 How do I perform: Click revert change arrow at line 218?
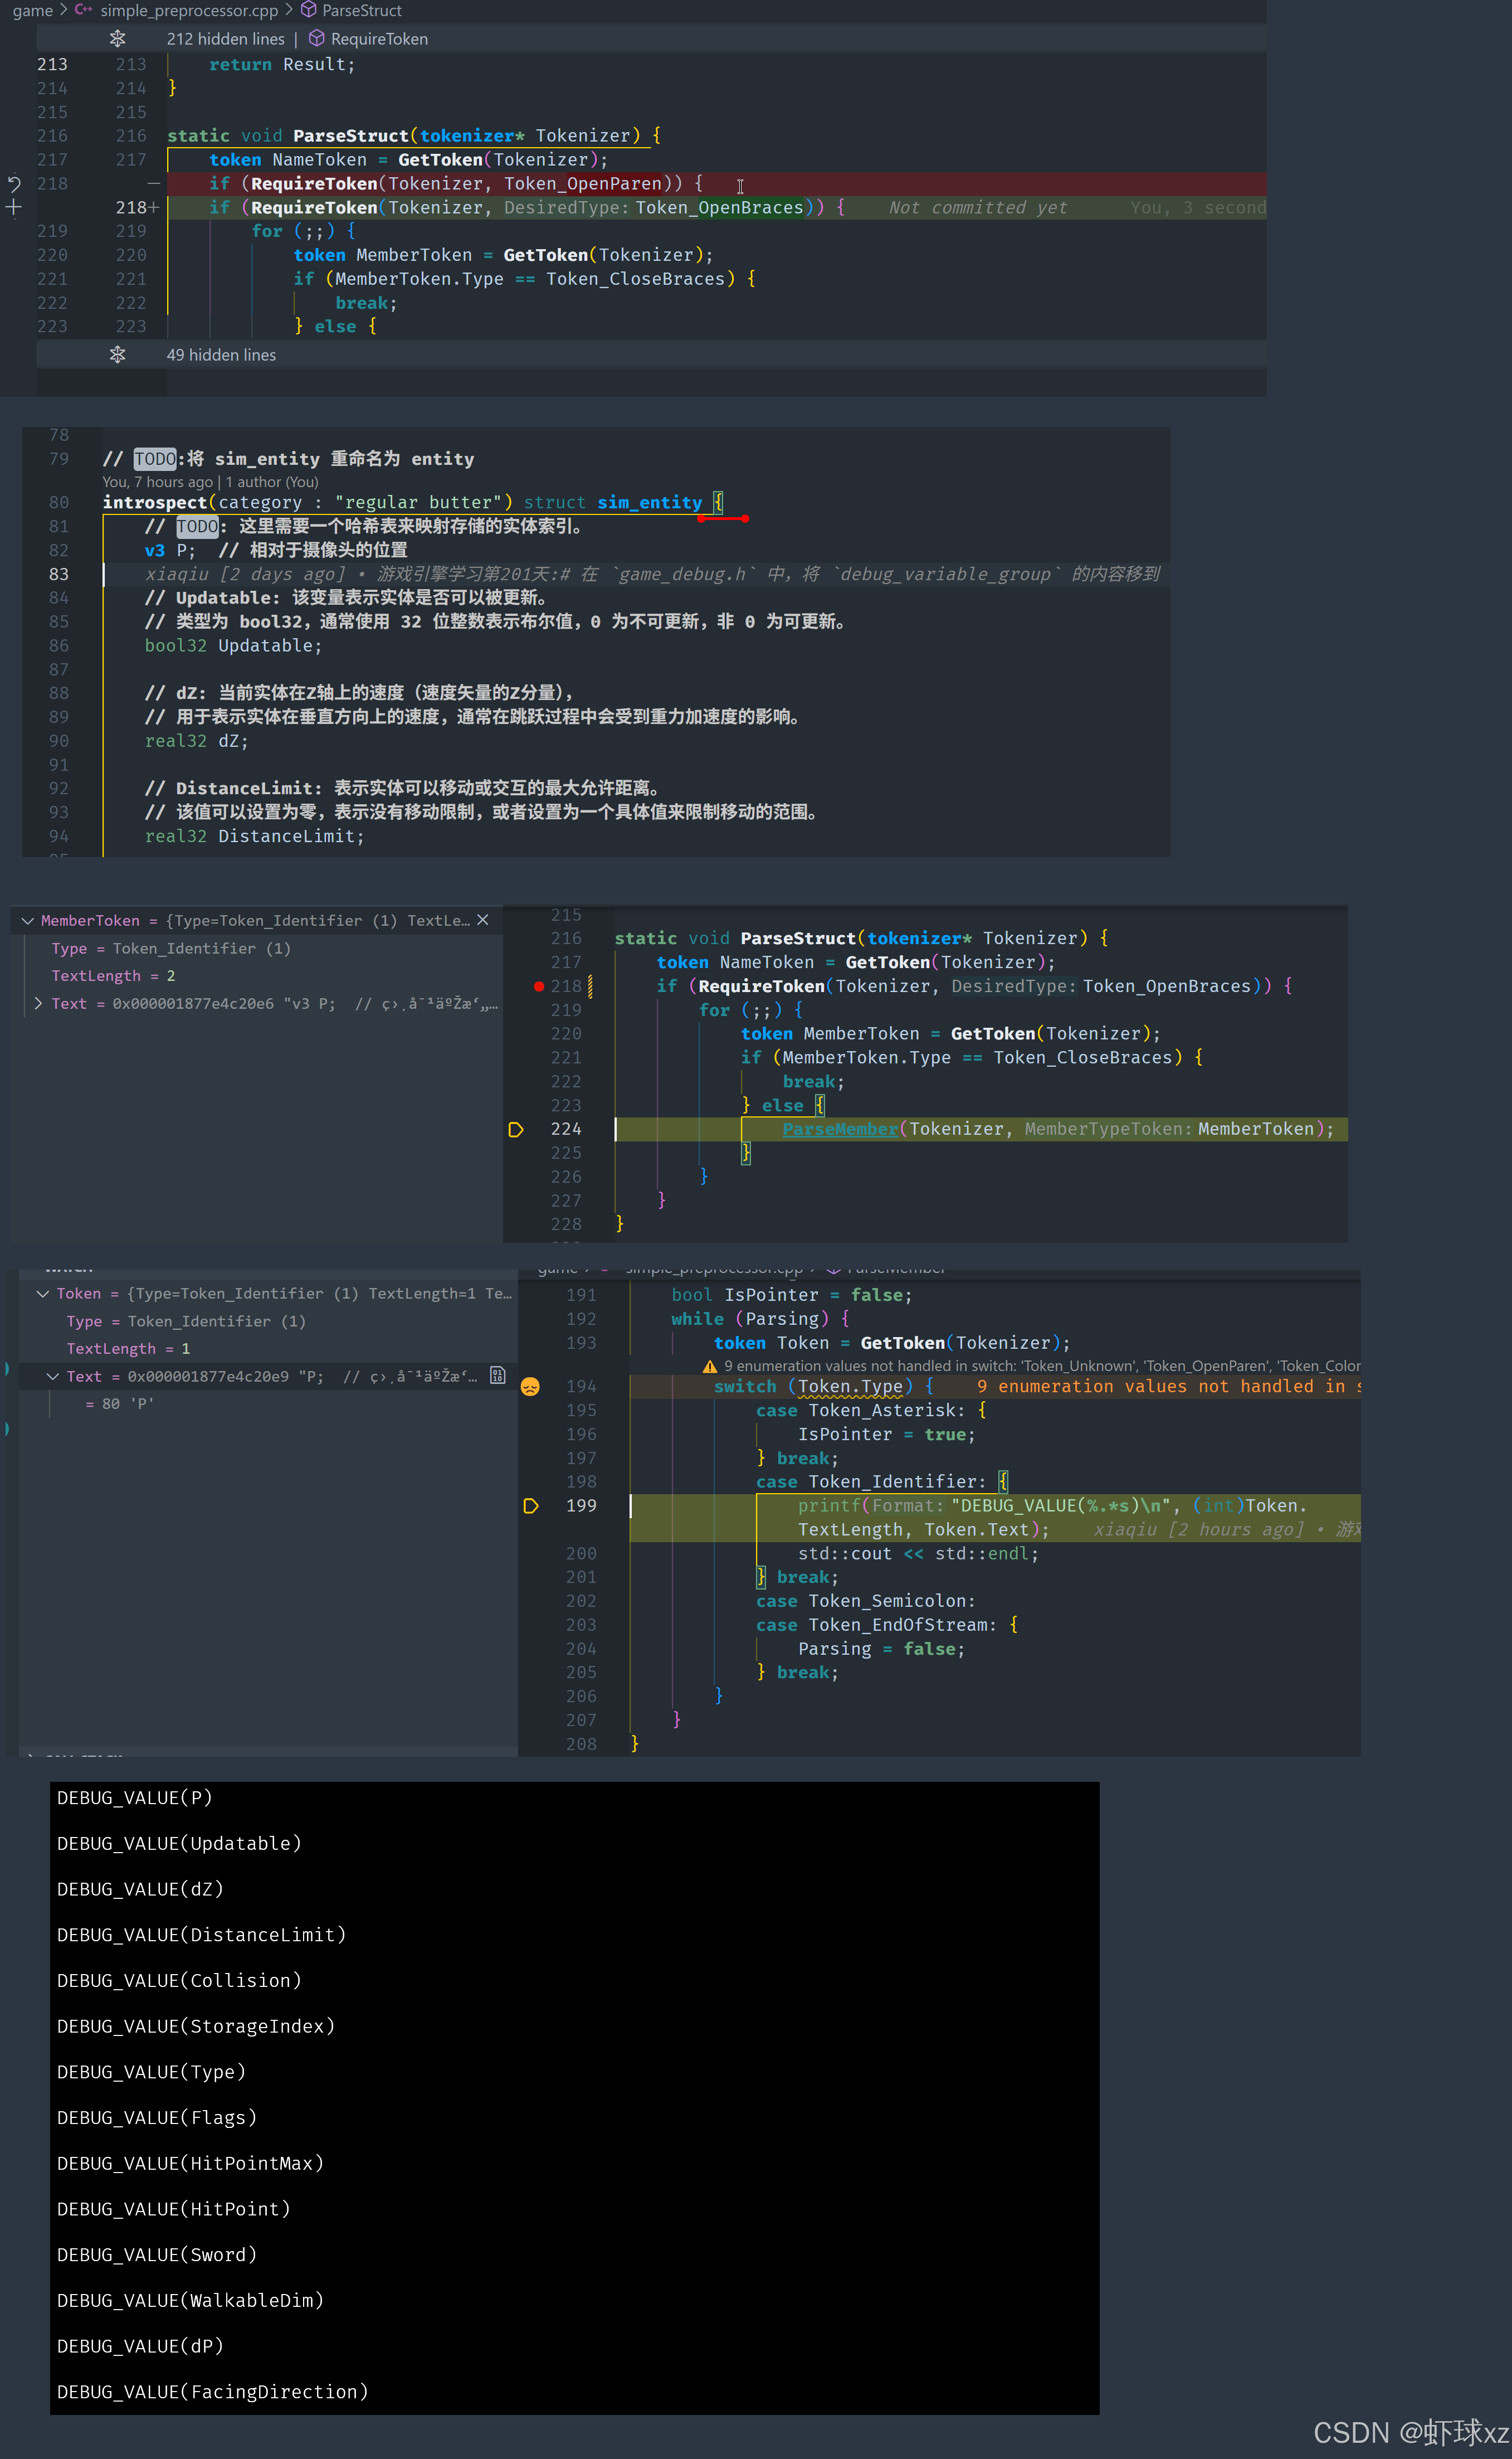(14, 184)
